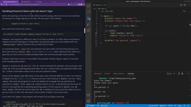This screenshot has height=107, width=191.
Task: Select the std::prelude Rust browser tab
Action: pyautogui.click(x=27, y=2)
